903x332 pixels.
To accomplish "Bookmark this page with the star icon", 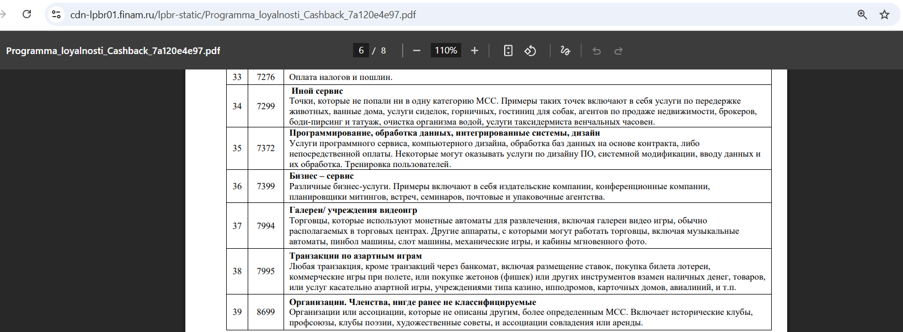I will [885, 14].
